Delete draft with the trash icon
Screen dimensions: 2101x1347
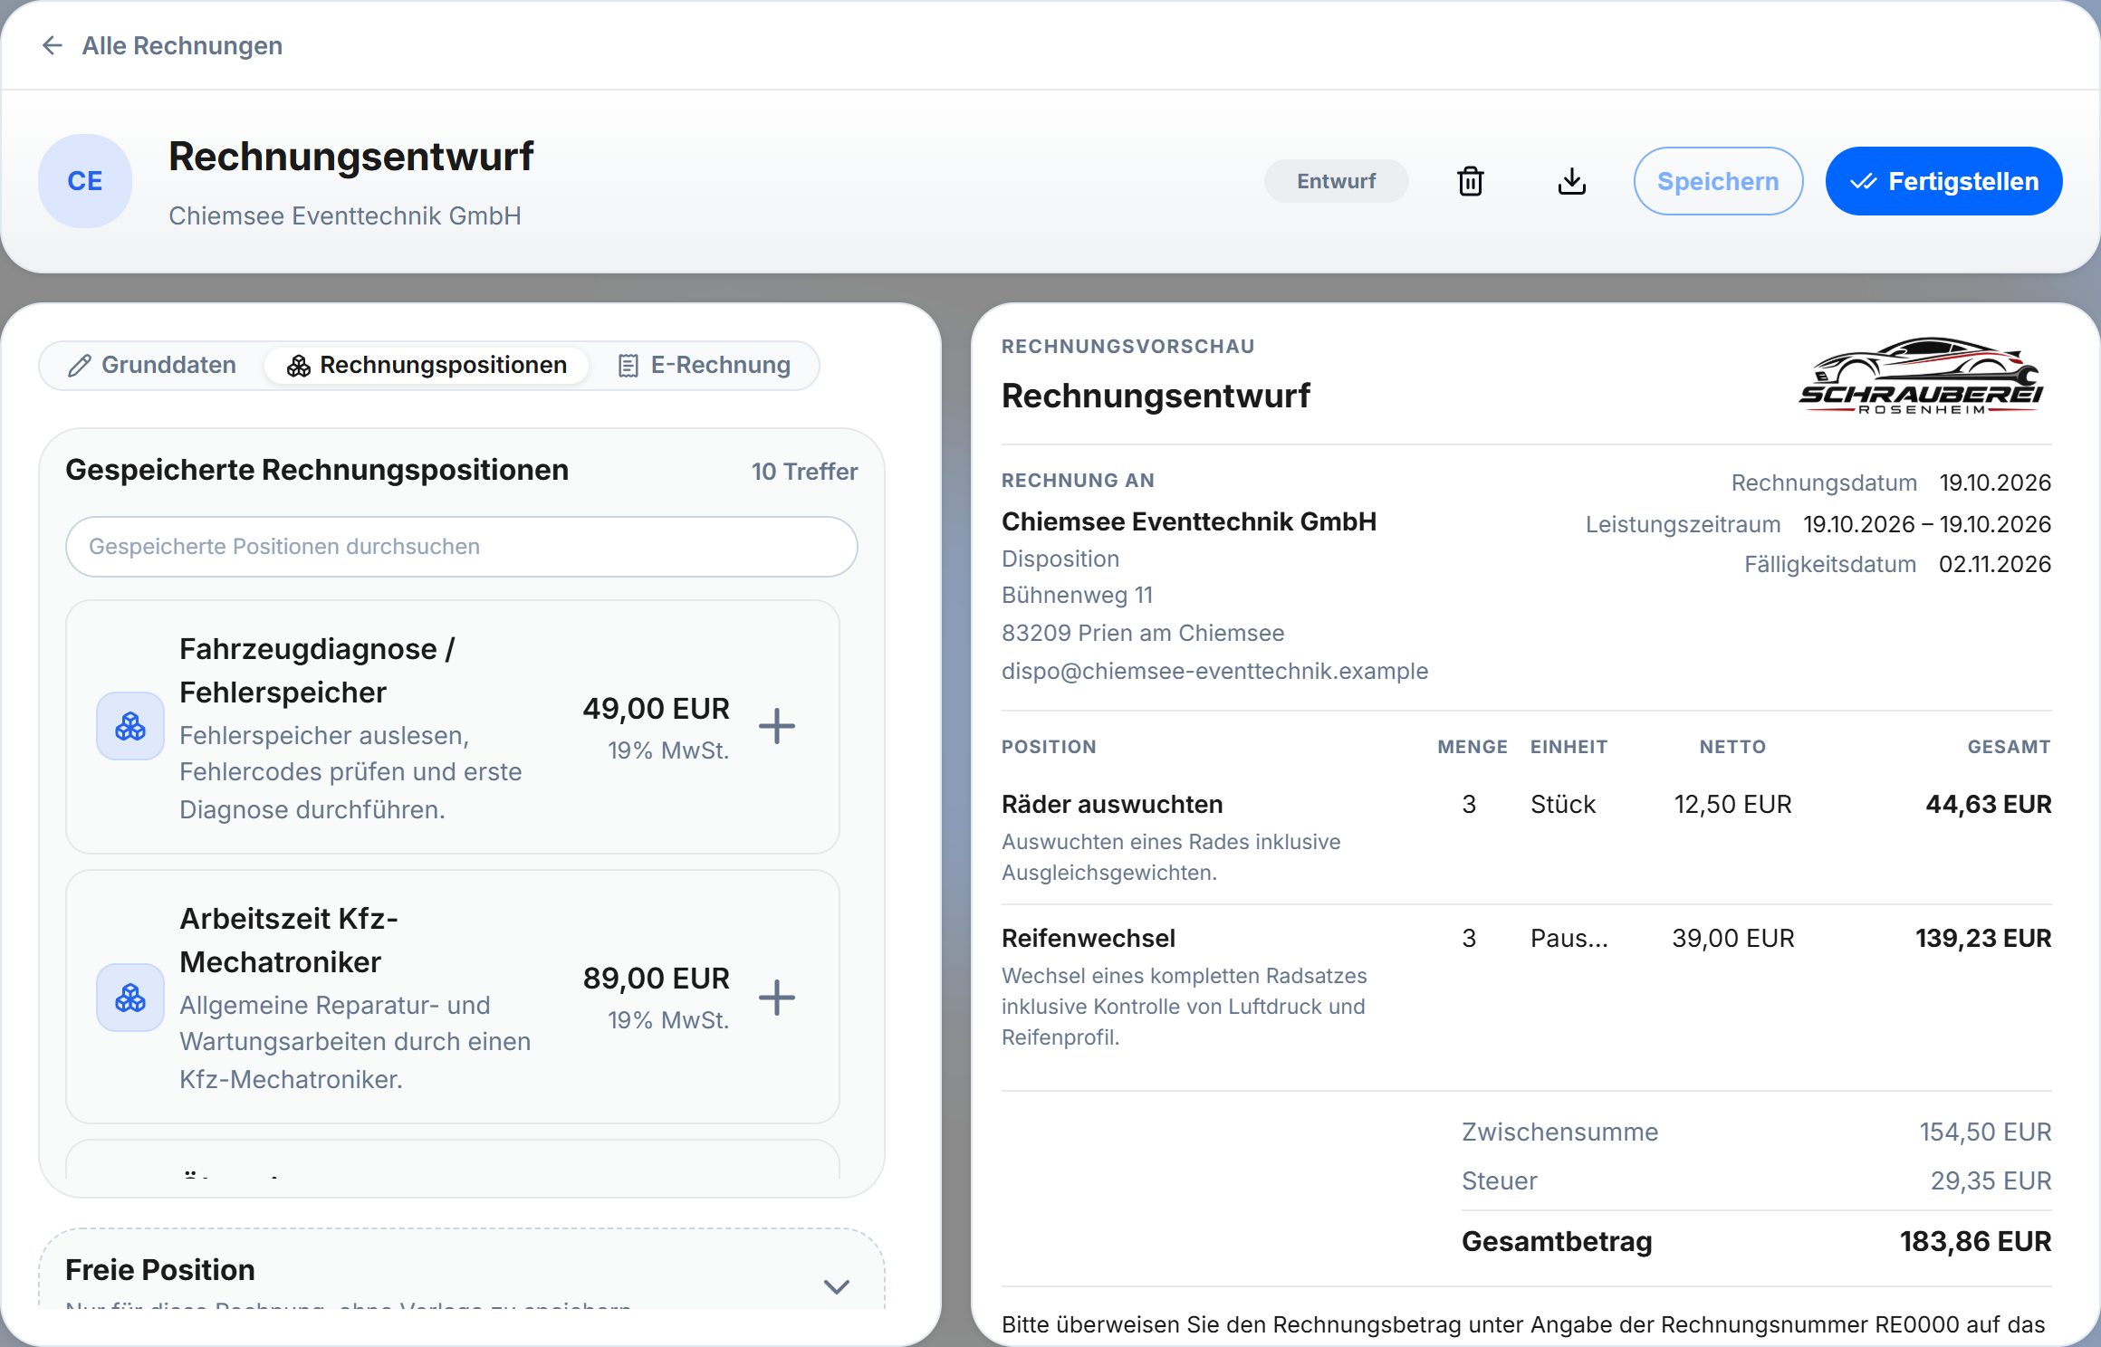[1471, 181]
